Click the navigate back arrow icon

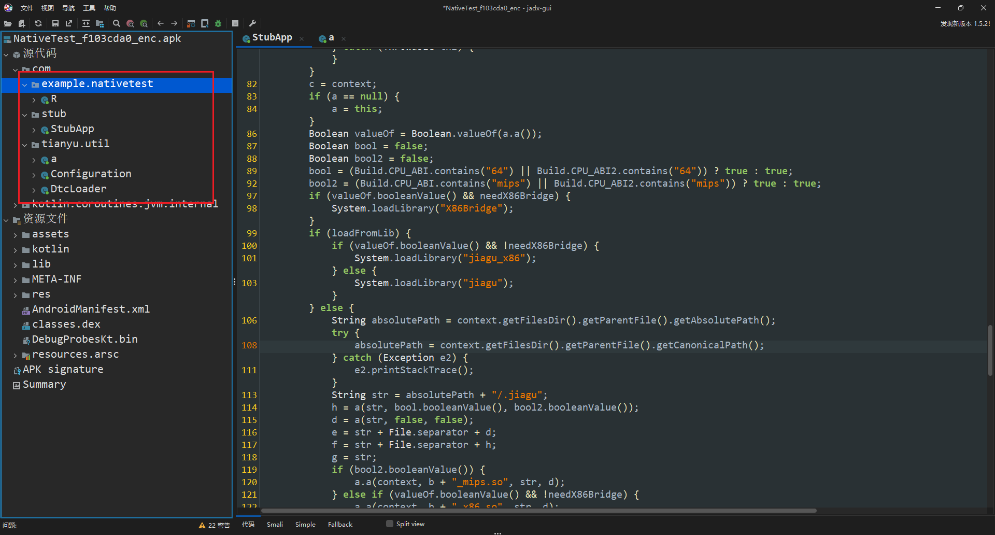[161, 23]
